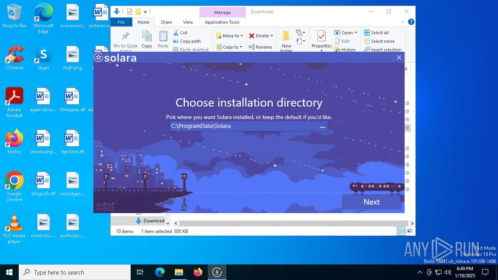
Task: Select hpclient.rtf desktop file
Action: pyautogui.click(x=72, y=142)
